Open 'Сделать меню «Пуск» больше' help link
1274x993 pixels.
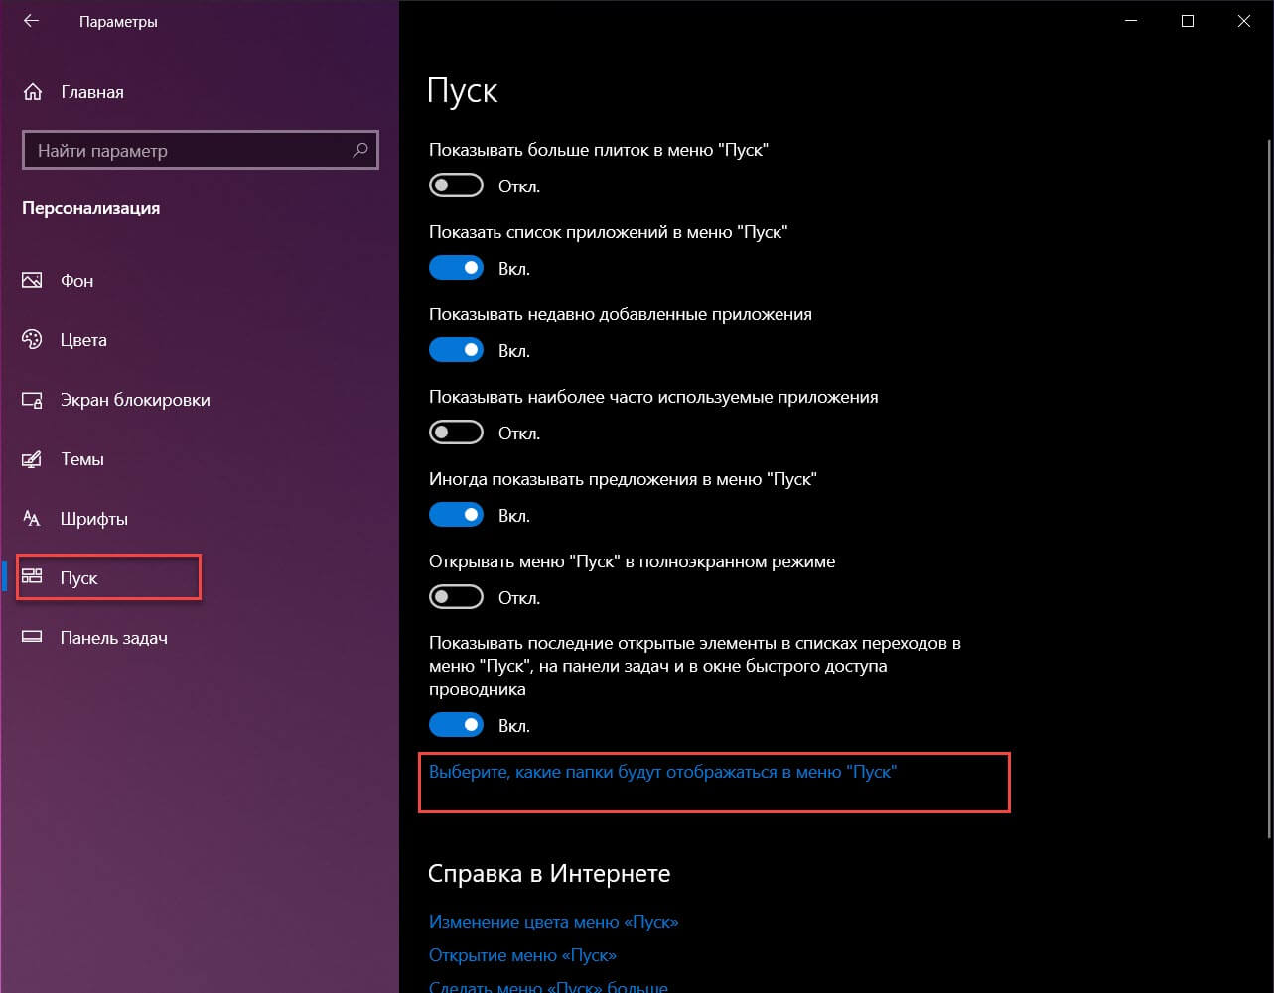tap(548, 987)
